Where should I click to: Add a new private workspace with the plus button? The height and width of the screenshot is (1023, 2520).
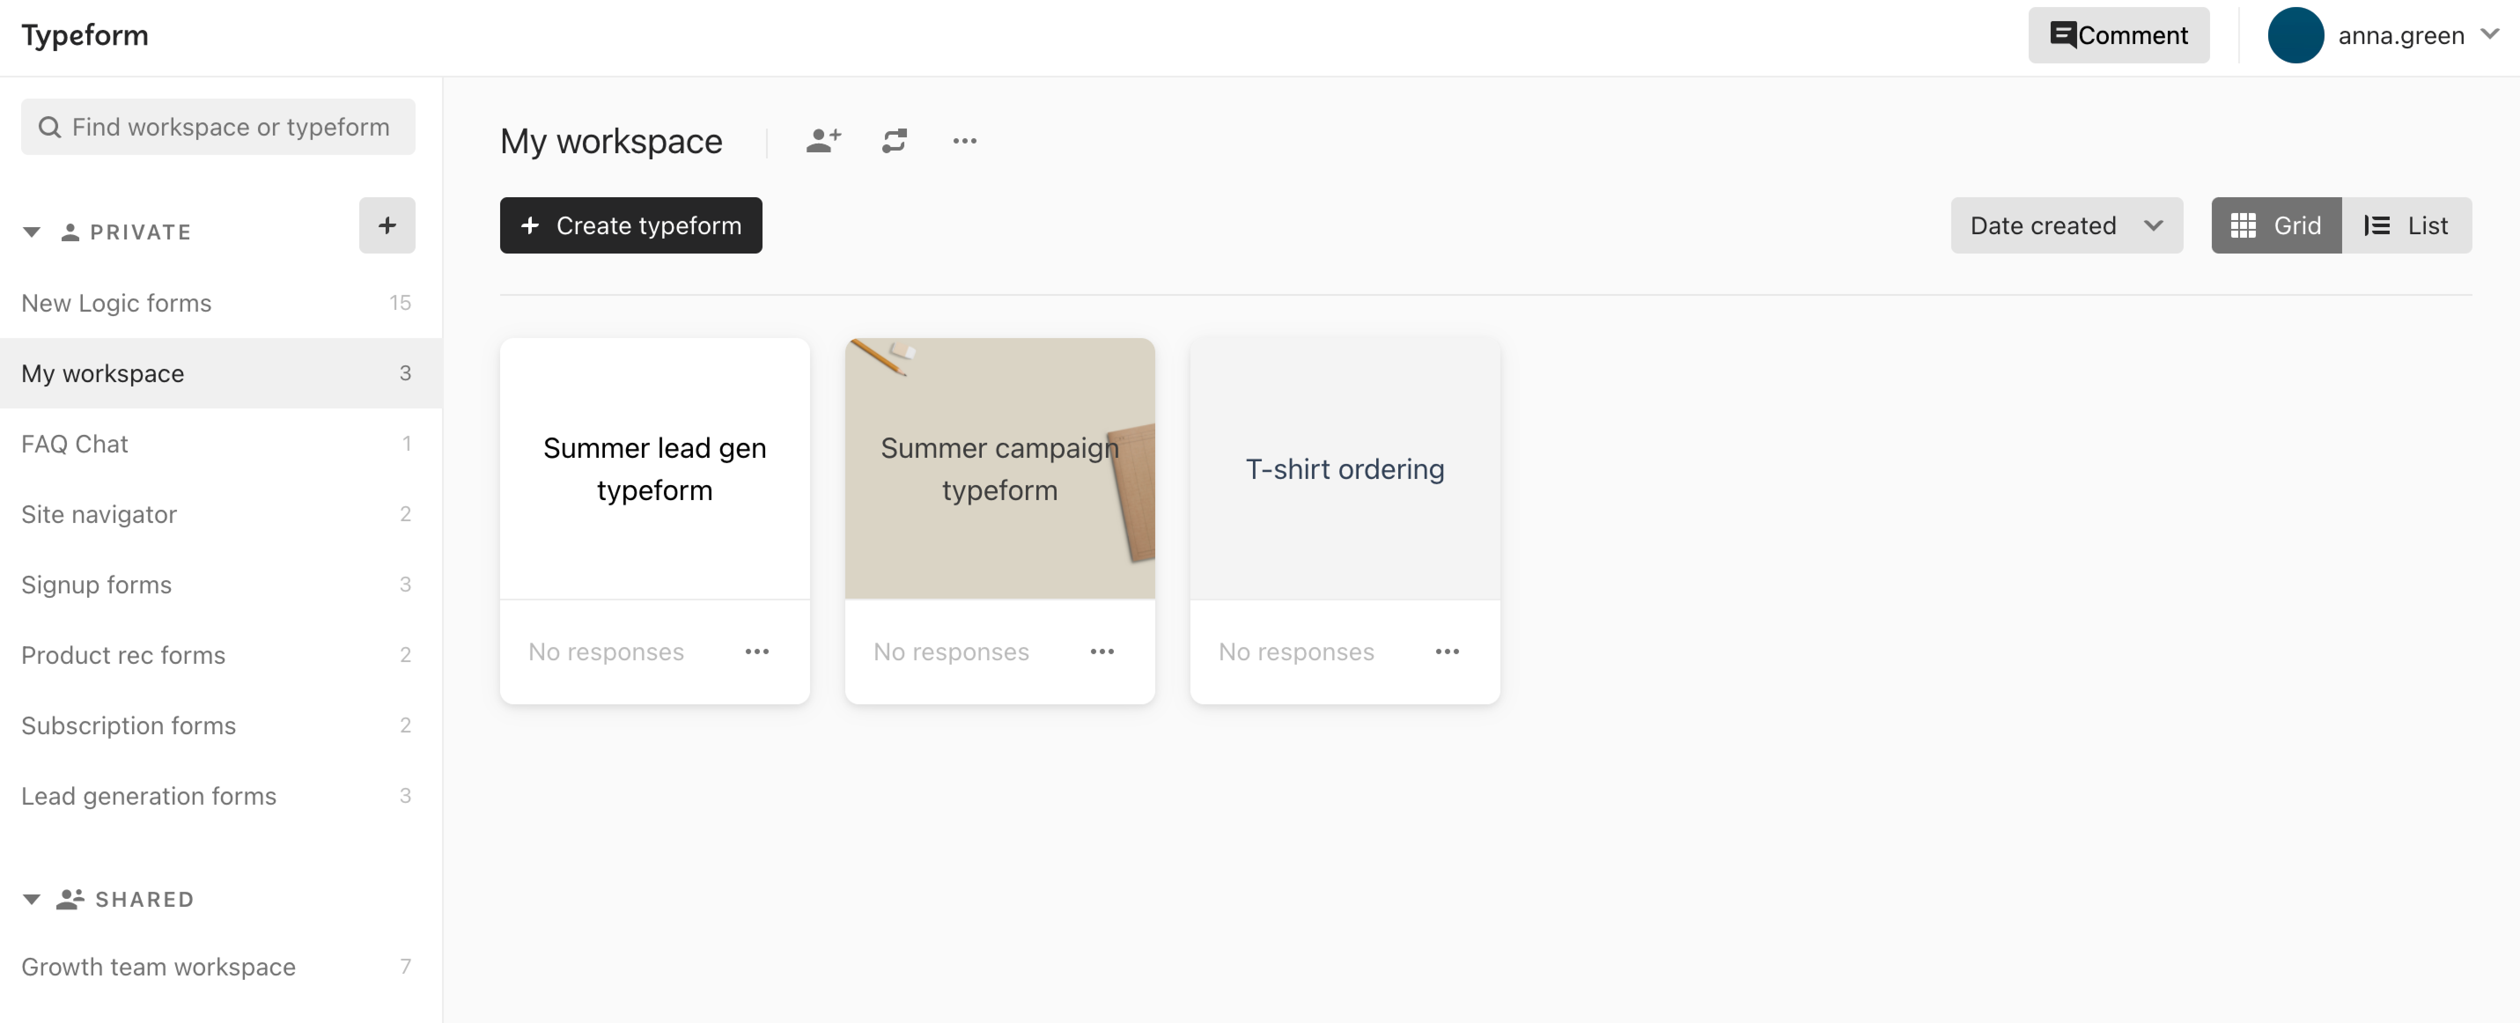tap(387, 226)
